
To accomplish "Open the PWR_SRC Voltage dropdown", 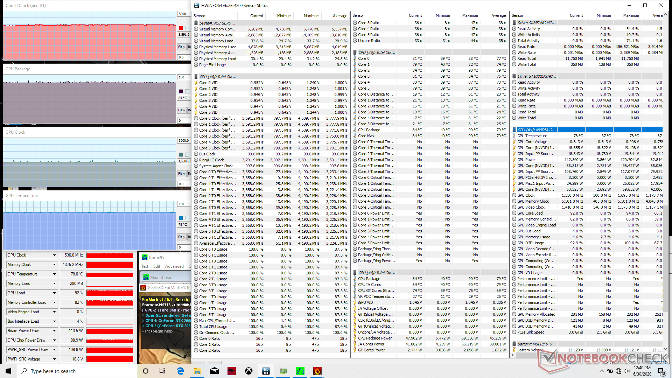I will pos(54,359).
